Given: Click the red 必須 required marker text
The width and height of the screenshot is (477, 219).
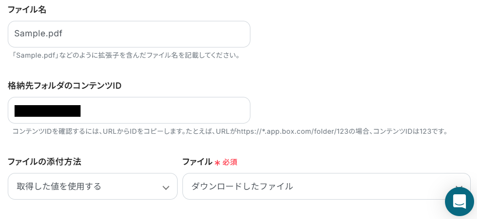Looking at the screenshot, I should tap(230, 162).
